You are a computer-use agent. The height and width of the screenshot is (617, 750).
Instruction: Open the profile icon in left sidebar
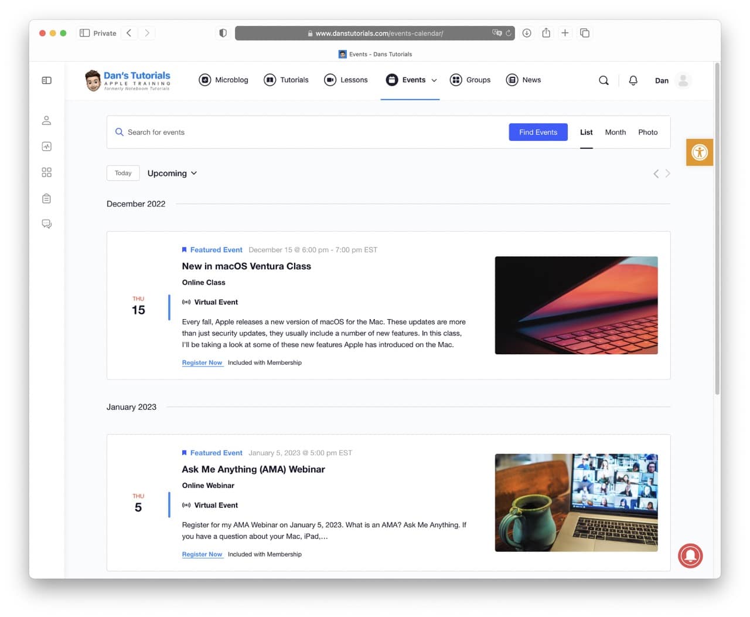47,120
